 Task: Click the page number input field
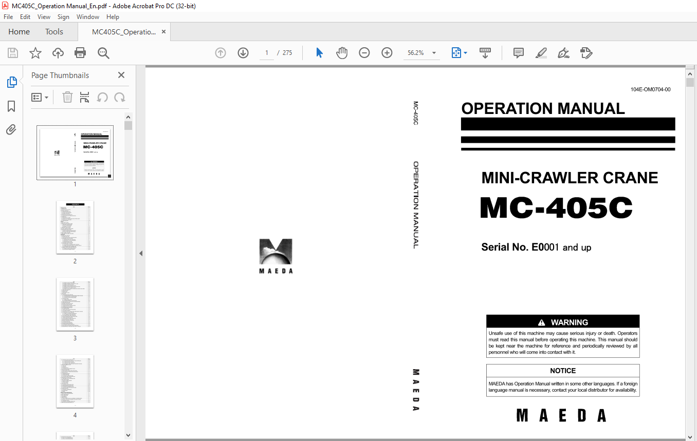click(267, 53)
